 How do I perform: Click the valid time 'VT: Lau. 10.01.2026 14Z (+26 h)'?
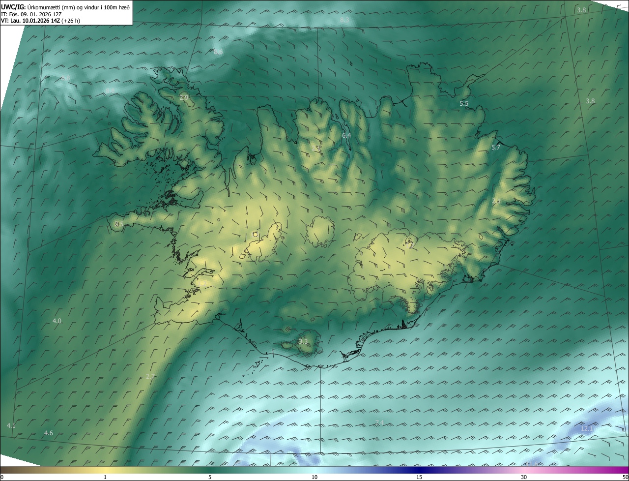tap(40, 21)
